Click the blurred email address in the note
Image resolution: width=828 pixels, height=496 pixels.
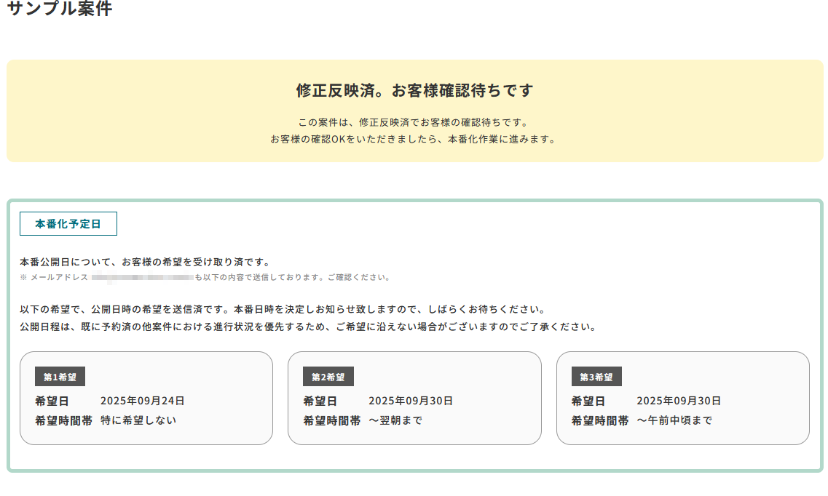click(142, 277)
